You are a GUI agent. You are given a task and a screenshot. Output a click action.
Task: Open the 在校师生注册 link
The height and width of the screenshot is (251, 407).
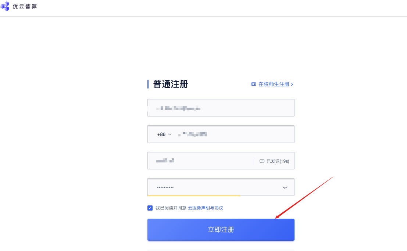pos(274,84)
